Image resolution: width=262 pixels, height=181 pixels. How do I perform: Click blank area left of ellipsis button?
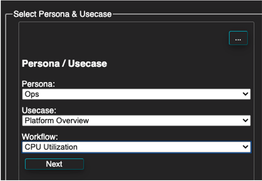pyautogui.click(x=124, y=38)
